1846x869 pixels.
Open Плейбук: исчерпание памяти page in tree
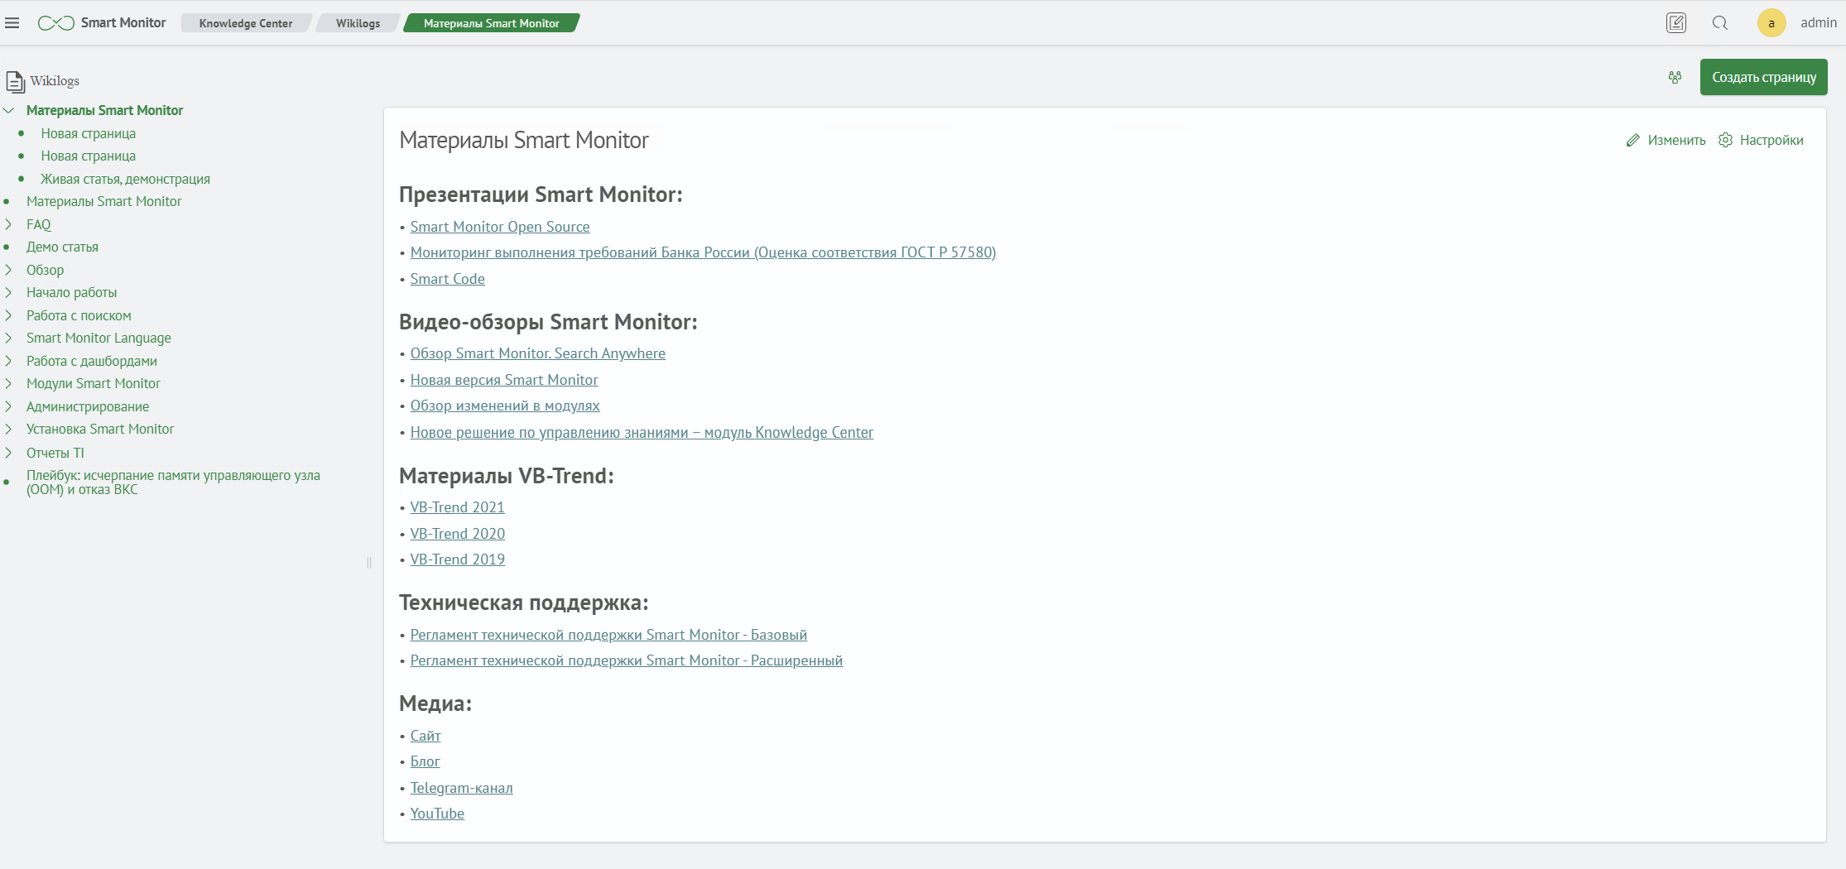173,483
